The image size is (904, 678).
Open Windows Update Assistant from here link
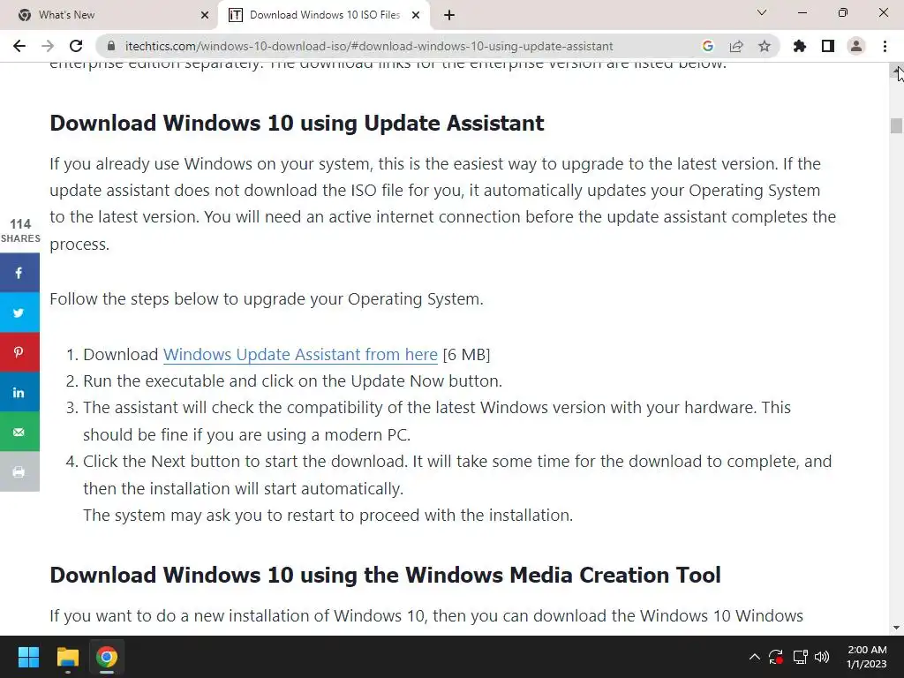tap(300, 354)
